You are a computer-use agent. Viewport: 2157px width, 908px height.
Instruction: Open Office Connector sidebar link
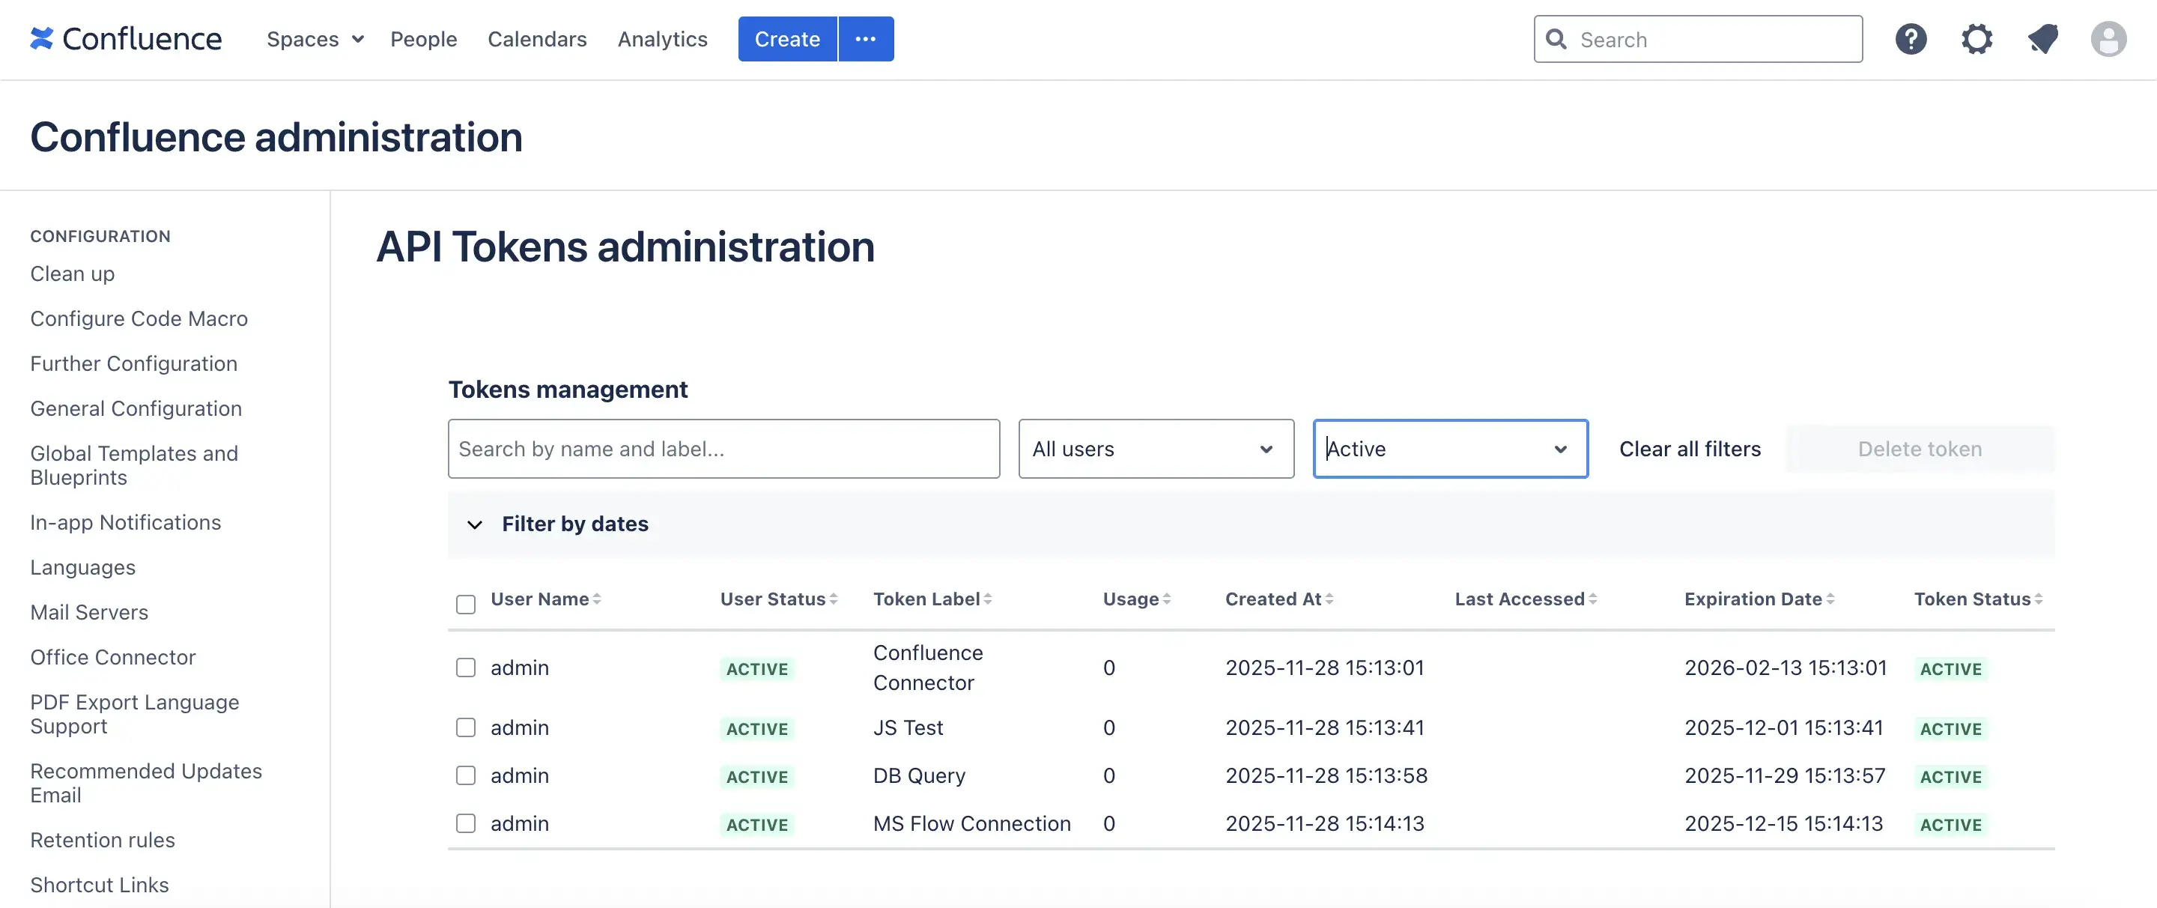113,657
